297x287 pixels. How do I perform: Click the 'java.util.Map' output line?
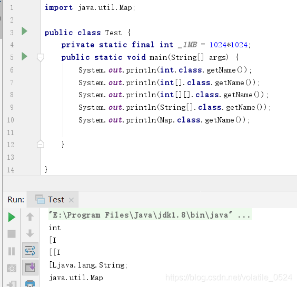76,278
